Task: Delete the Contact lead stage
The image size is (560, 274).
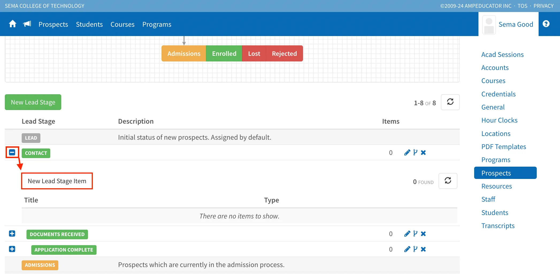Action: click(423, 152)
